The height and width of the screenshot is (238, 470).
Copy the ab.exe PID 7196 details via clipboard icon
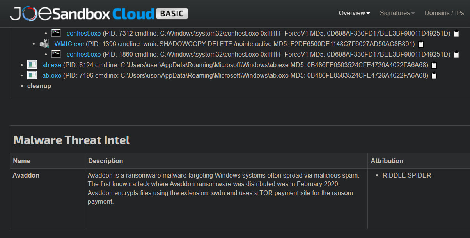434,76
